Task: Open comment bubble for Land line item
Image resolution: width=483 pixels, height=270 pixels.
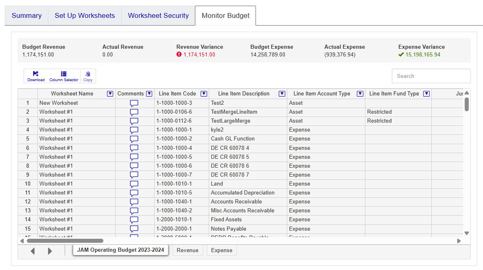Action: coord(134,184)
